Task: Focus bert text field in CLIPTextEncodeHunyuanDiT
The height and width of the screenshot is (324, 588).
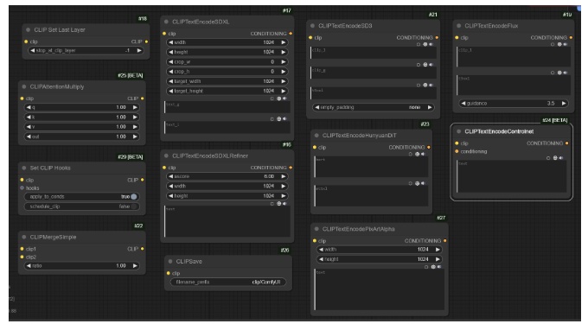Action: point(371,167)
